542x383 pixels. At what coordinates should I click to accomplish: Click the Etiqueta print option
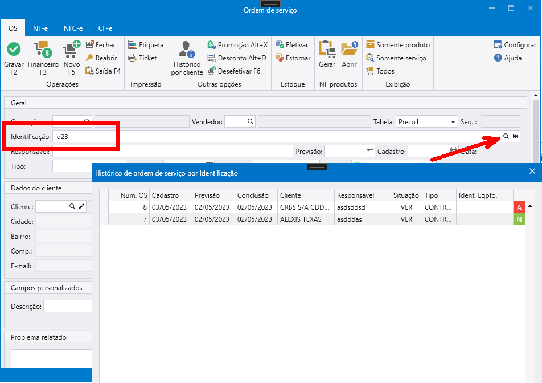coord(146,45)
